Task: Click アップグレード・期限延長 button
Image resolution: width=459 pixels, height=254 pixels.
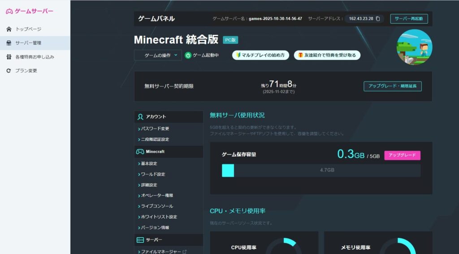Action: 393,86
